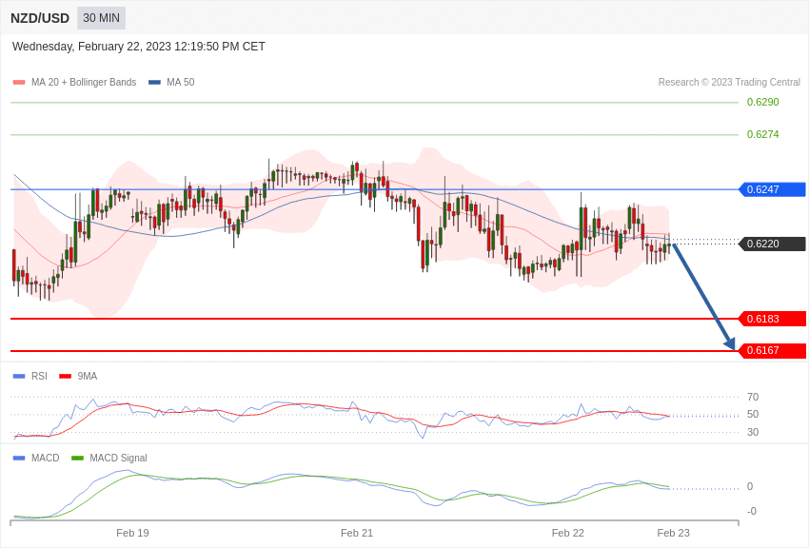Click the MA 50 legend color swatch
The width and height of the screenshot is (809, 548).
coord(154,83)
